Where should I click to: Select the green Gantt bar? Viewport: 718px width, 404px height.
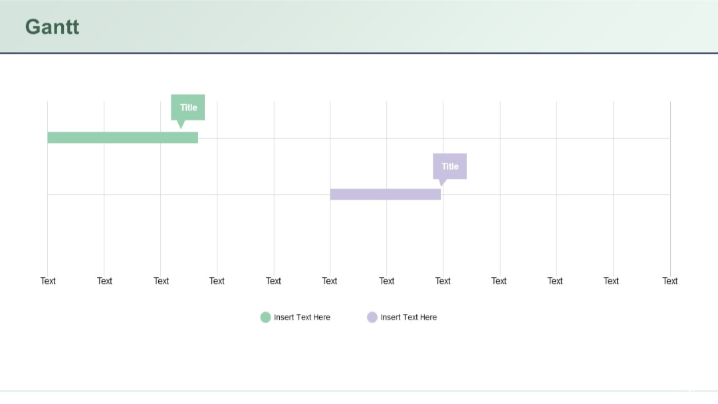click(x=122, y=138)
